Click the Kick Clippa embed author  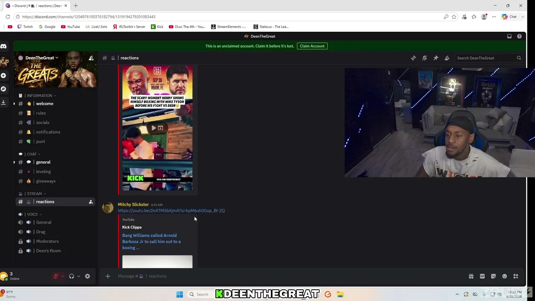[x=132, y=227]
